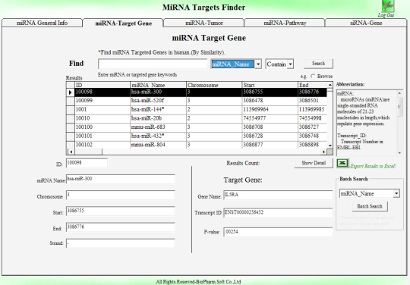The height and width of the screenshot is (285, 410).
Task: Click the Transcript ID field
Action: 278,212
